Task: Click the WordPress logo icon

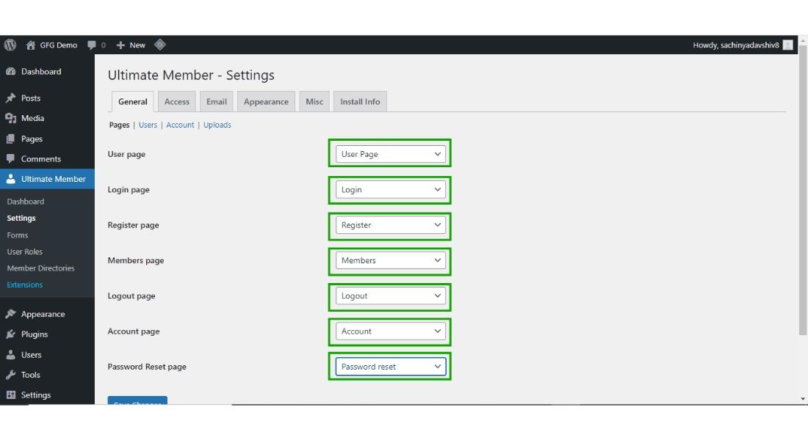Action: (10, 45)
